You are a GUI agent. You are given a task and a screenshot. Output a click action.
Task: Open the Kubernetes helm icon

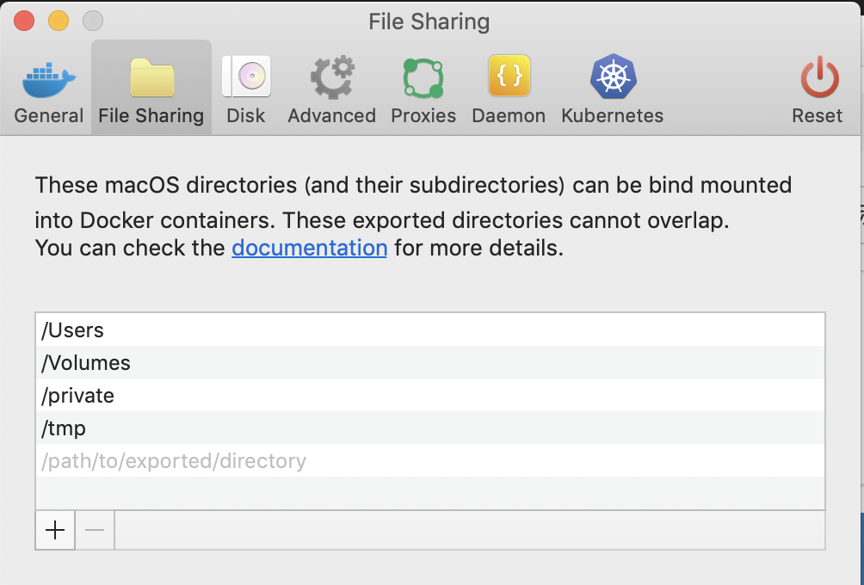click(612, 78)
